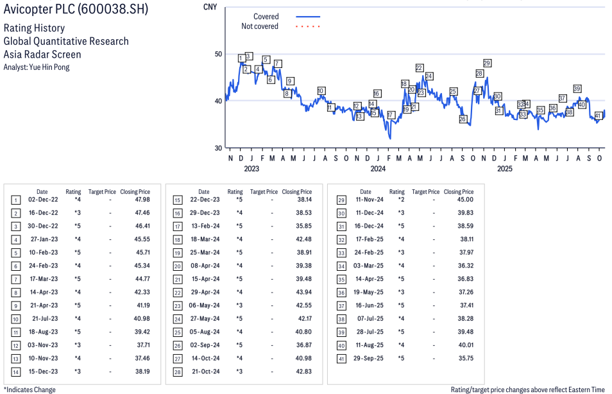Click chart marker 17 near the price low
The image size is (612, 394).
391,115
